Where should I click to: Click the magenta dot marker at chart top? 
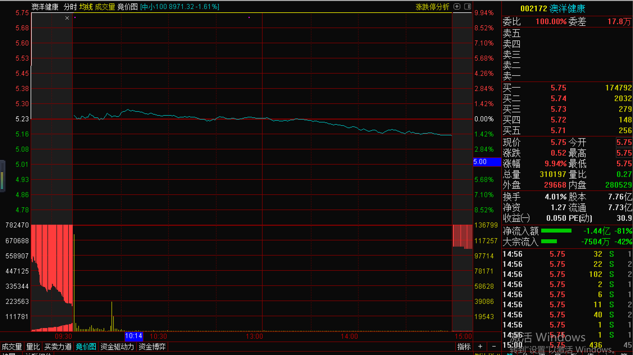point(249,17)
